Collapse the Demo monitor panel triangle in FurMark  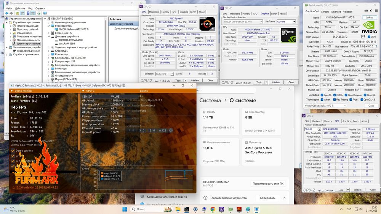click(11, 90)
